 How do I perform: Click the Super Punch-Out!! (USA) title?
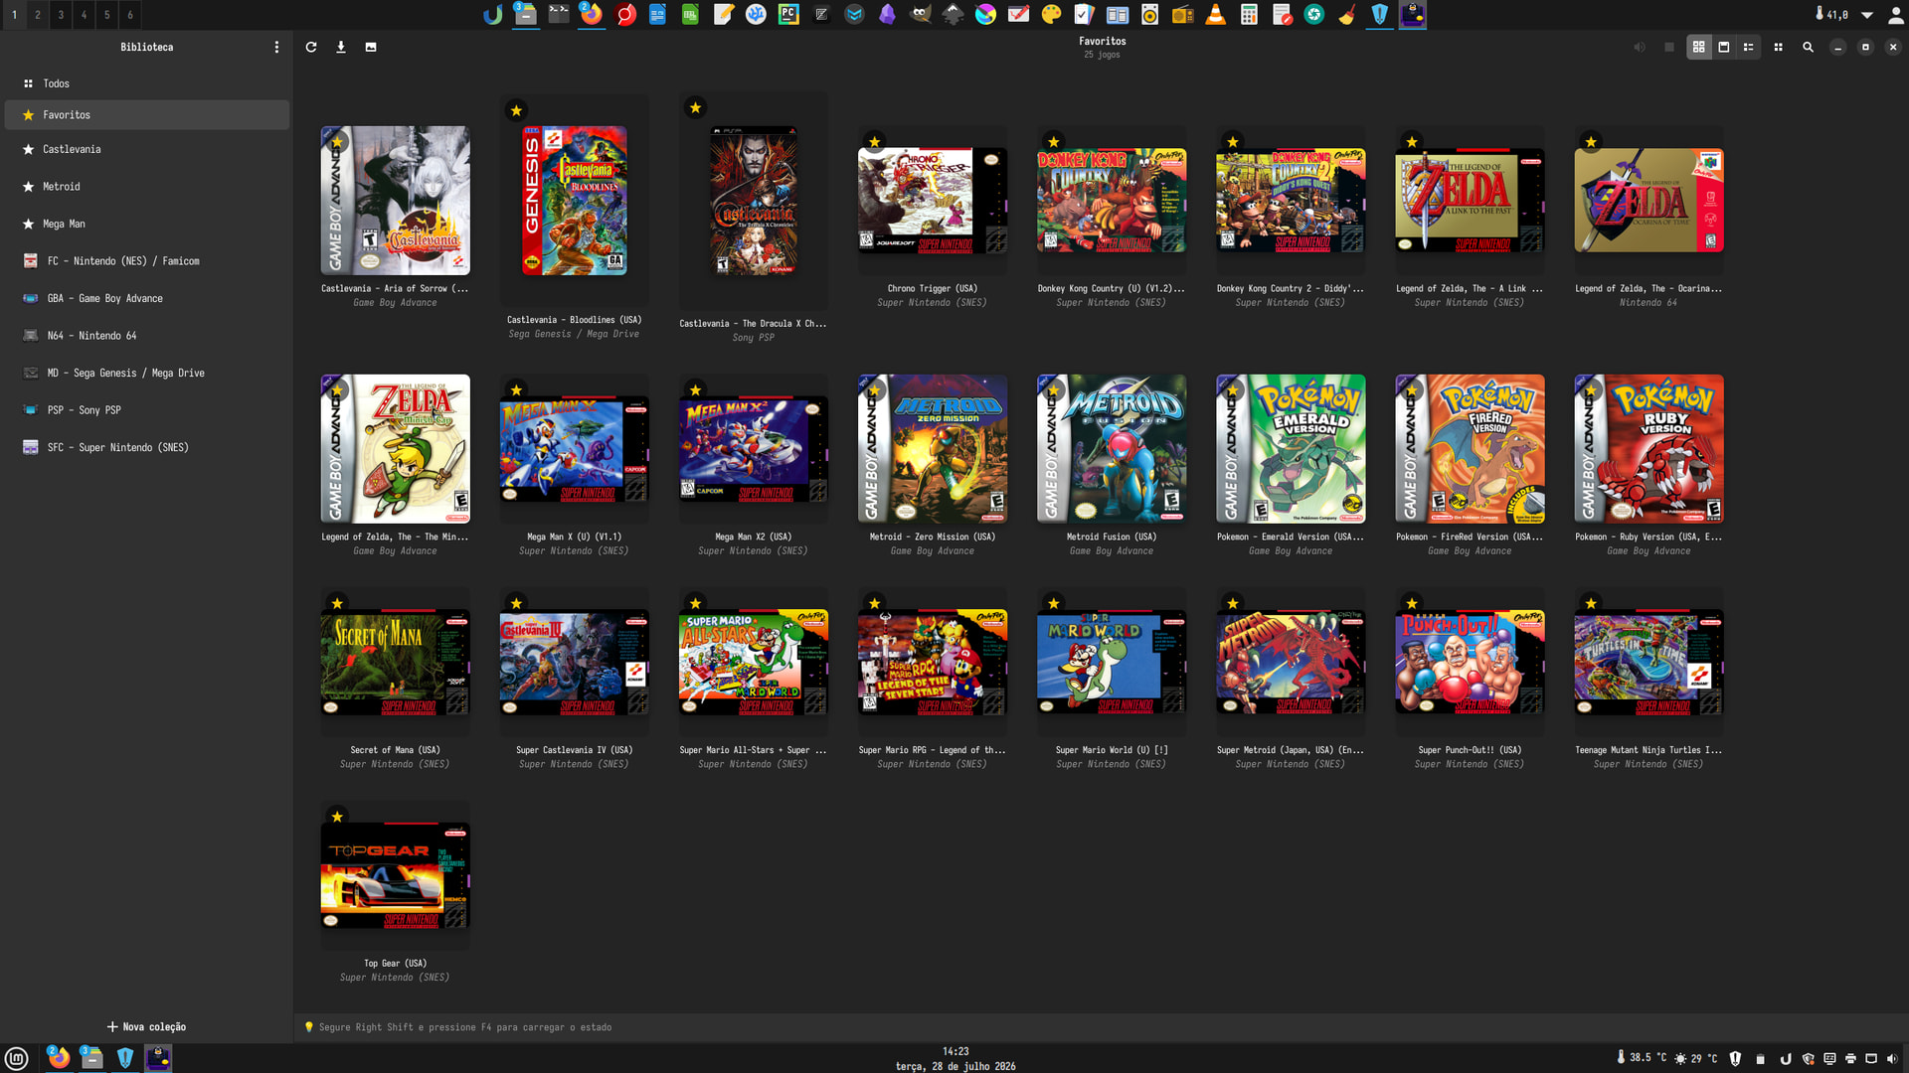tap(1470, 750)
